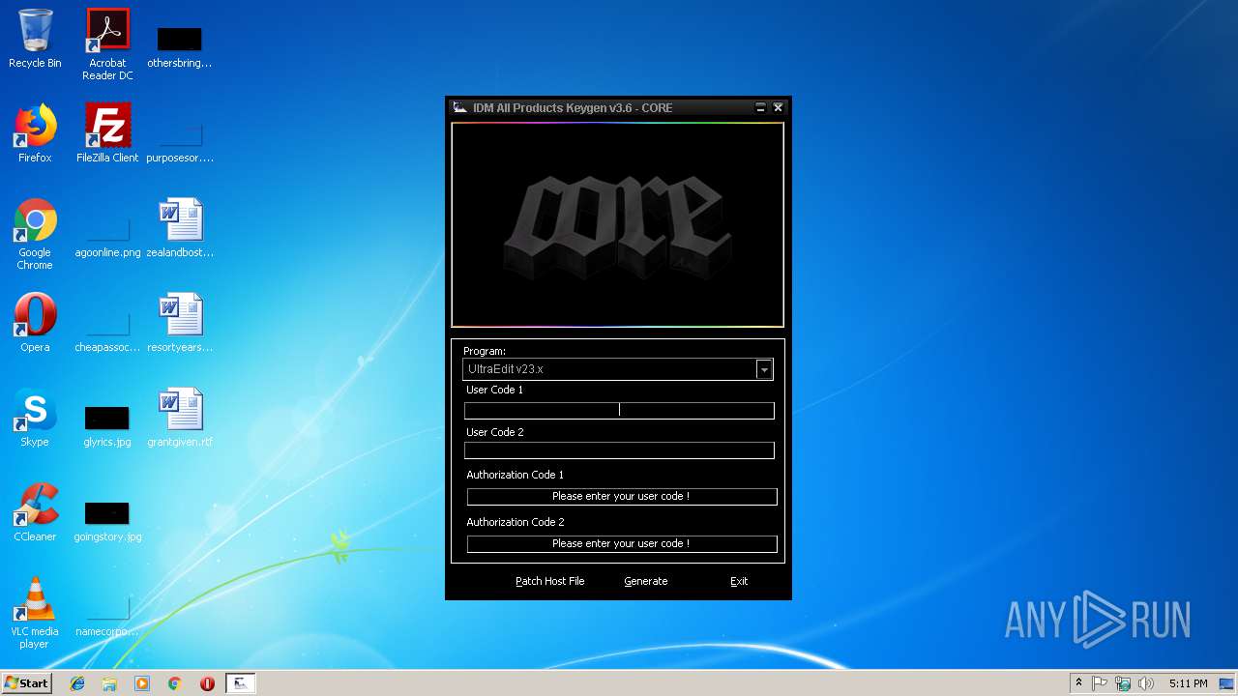
Task: Open Chrome from the taskbar
Action: 175,683
